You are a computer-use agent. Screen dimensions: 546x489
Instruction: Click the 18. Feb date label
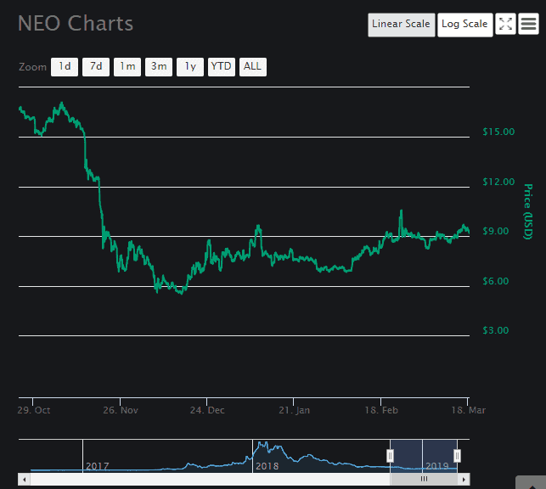(x=381, y=410)
